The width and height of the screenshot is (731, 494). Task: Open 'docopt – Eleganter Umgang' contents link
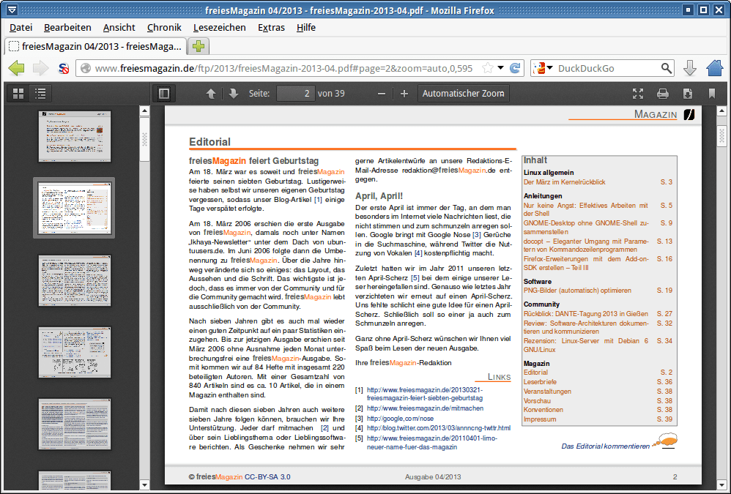585,245
